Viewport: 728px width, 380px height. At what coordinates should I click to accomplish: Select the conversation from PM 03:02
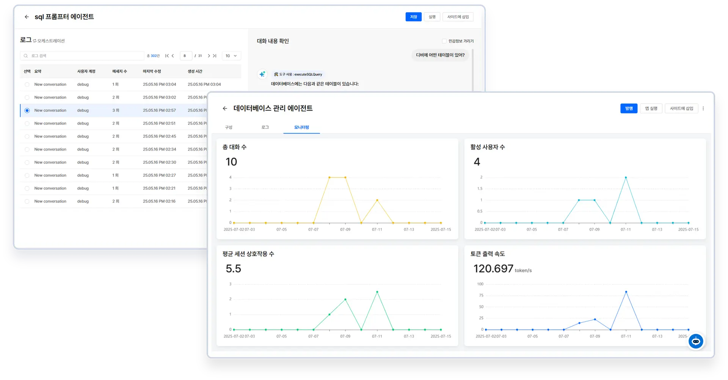click(x=27, y=97)
